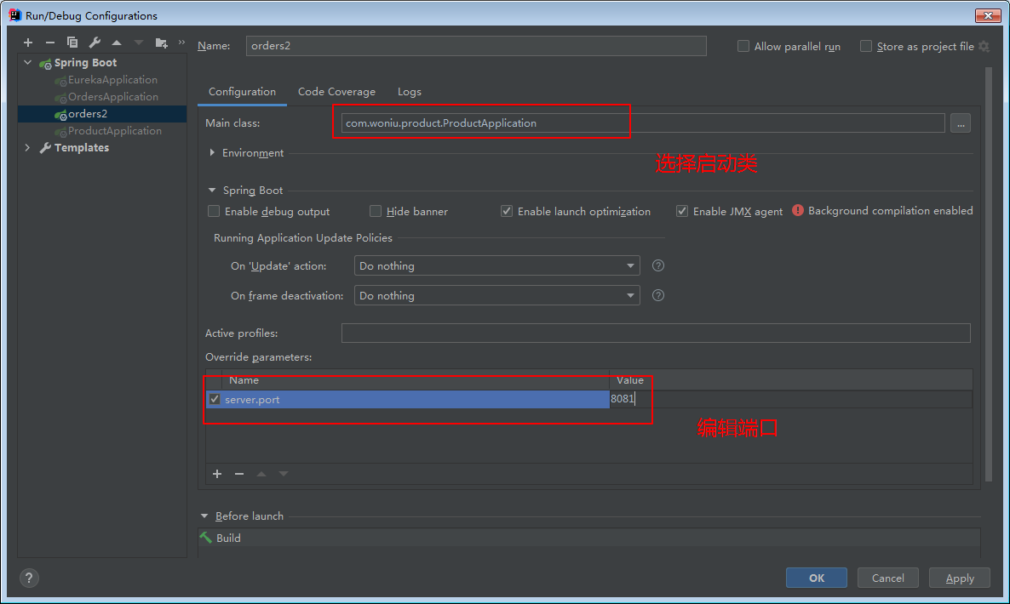
Task: Select ProductApplication in the configuration tree
Action: 114,131
